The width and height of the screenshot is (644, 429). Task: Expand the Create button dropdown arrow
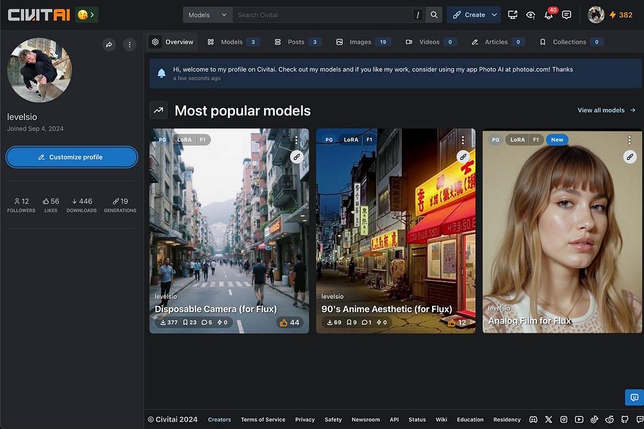[494, 15]
